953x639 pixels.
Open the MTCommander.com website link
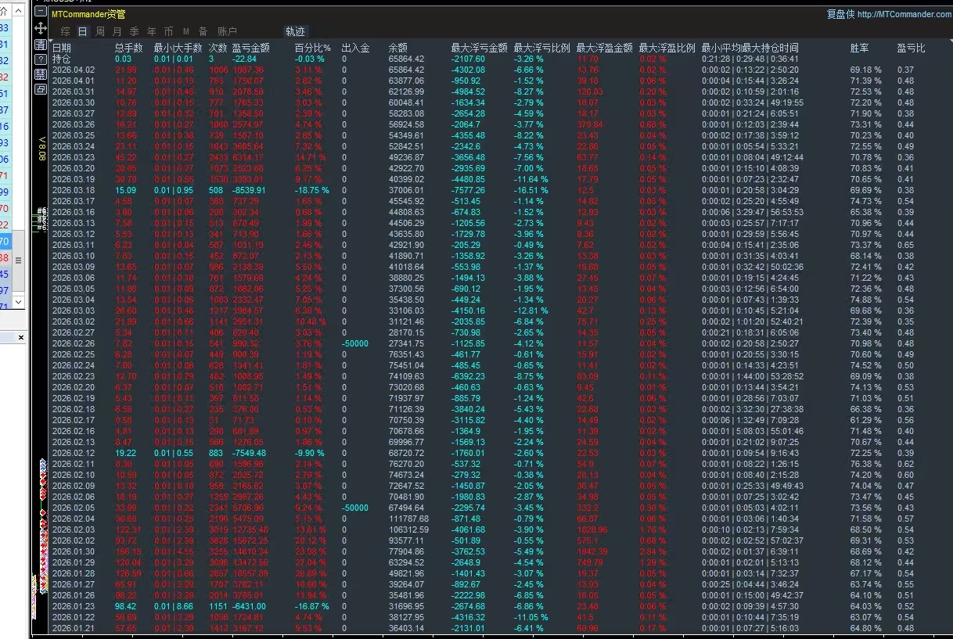[x=904, y=14]
